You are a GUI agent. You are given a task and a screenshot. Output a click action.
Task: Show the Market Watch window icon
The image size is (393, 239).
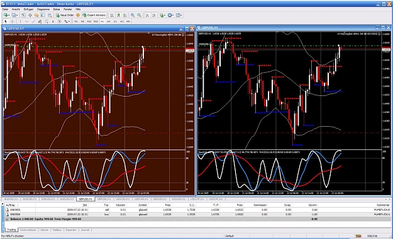[23, 15]
